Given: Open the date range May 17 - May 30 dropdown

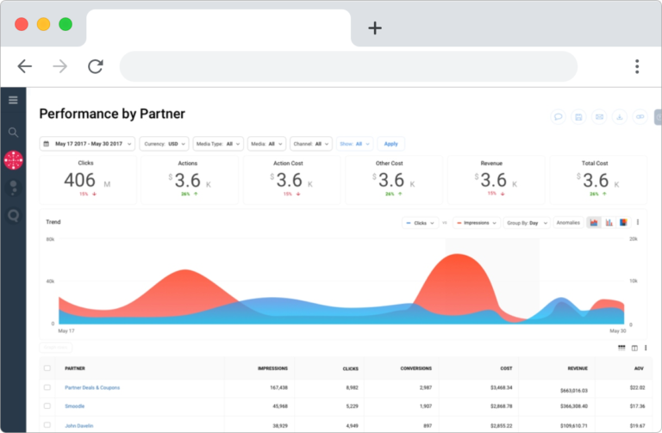Looking at the screenshot, I should point(87,144).
